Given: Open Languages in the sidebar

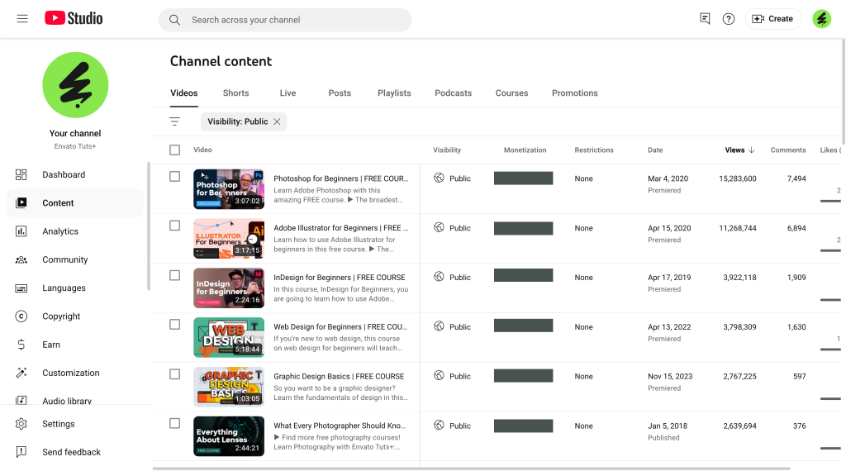Looking at the screenshot, I should click(75, 288).
